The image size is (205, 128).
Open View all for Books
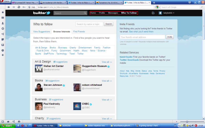pyautogui.click(x=107, y=81)
